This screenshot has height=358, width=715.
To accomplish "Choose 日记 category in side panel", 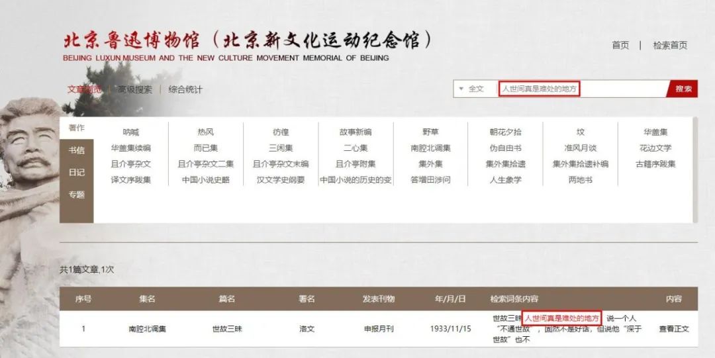I will [x=77, y=172].
